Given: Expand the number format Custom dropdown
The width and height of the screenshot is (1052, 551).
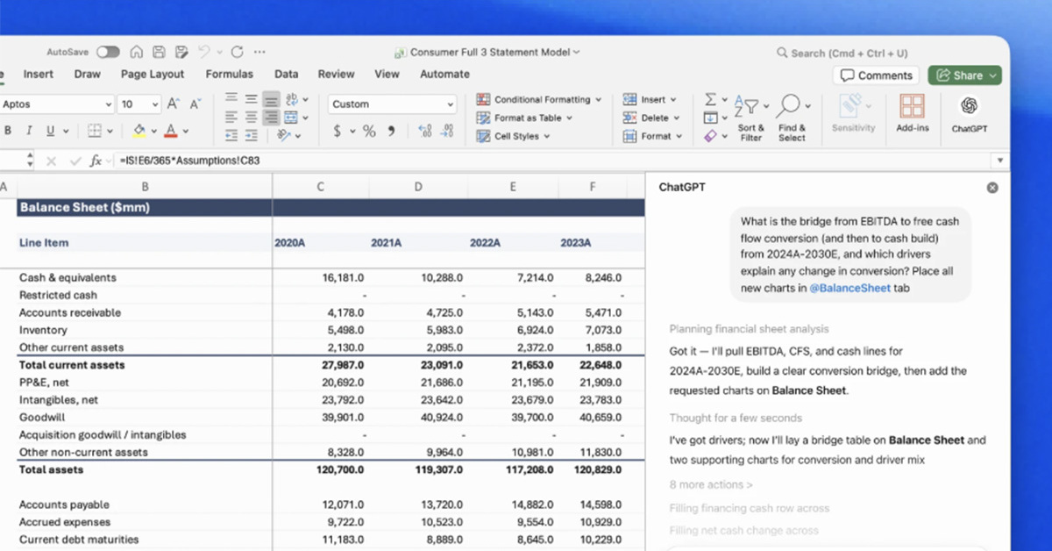Looking at the screenshot, I should tap(451, 104).
